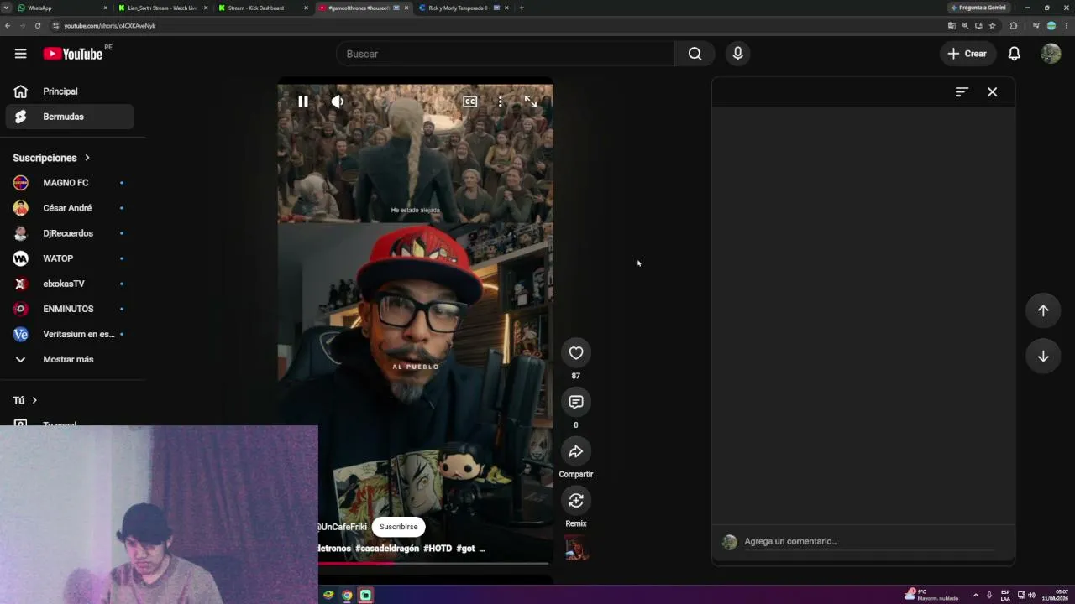Open the notifications bell
The height and width of the screenshot is (604, 1075).
(x=1014, y=54)
